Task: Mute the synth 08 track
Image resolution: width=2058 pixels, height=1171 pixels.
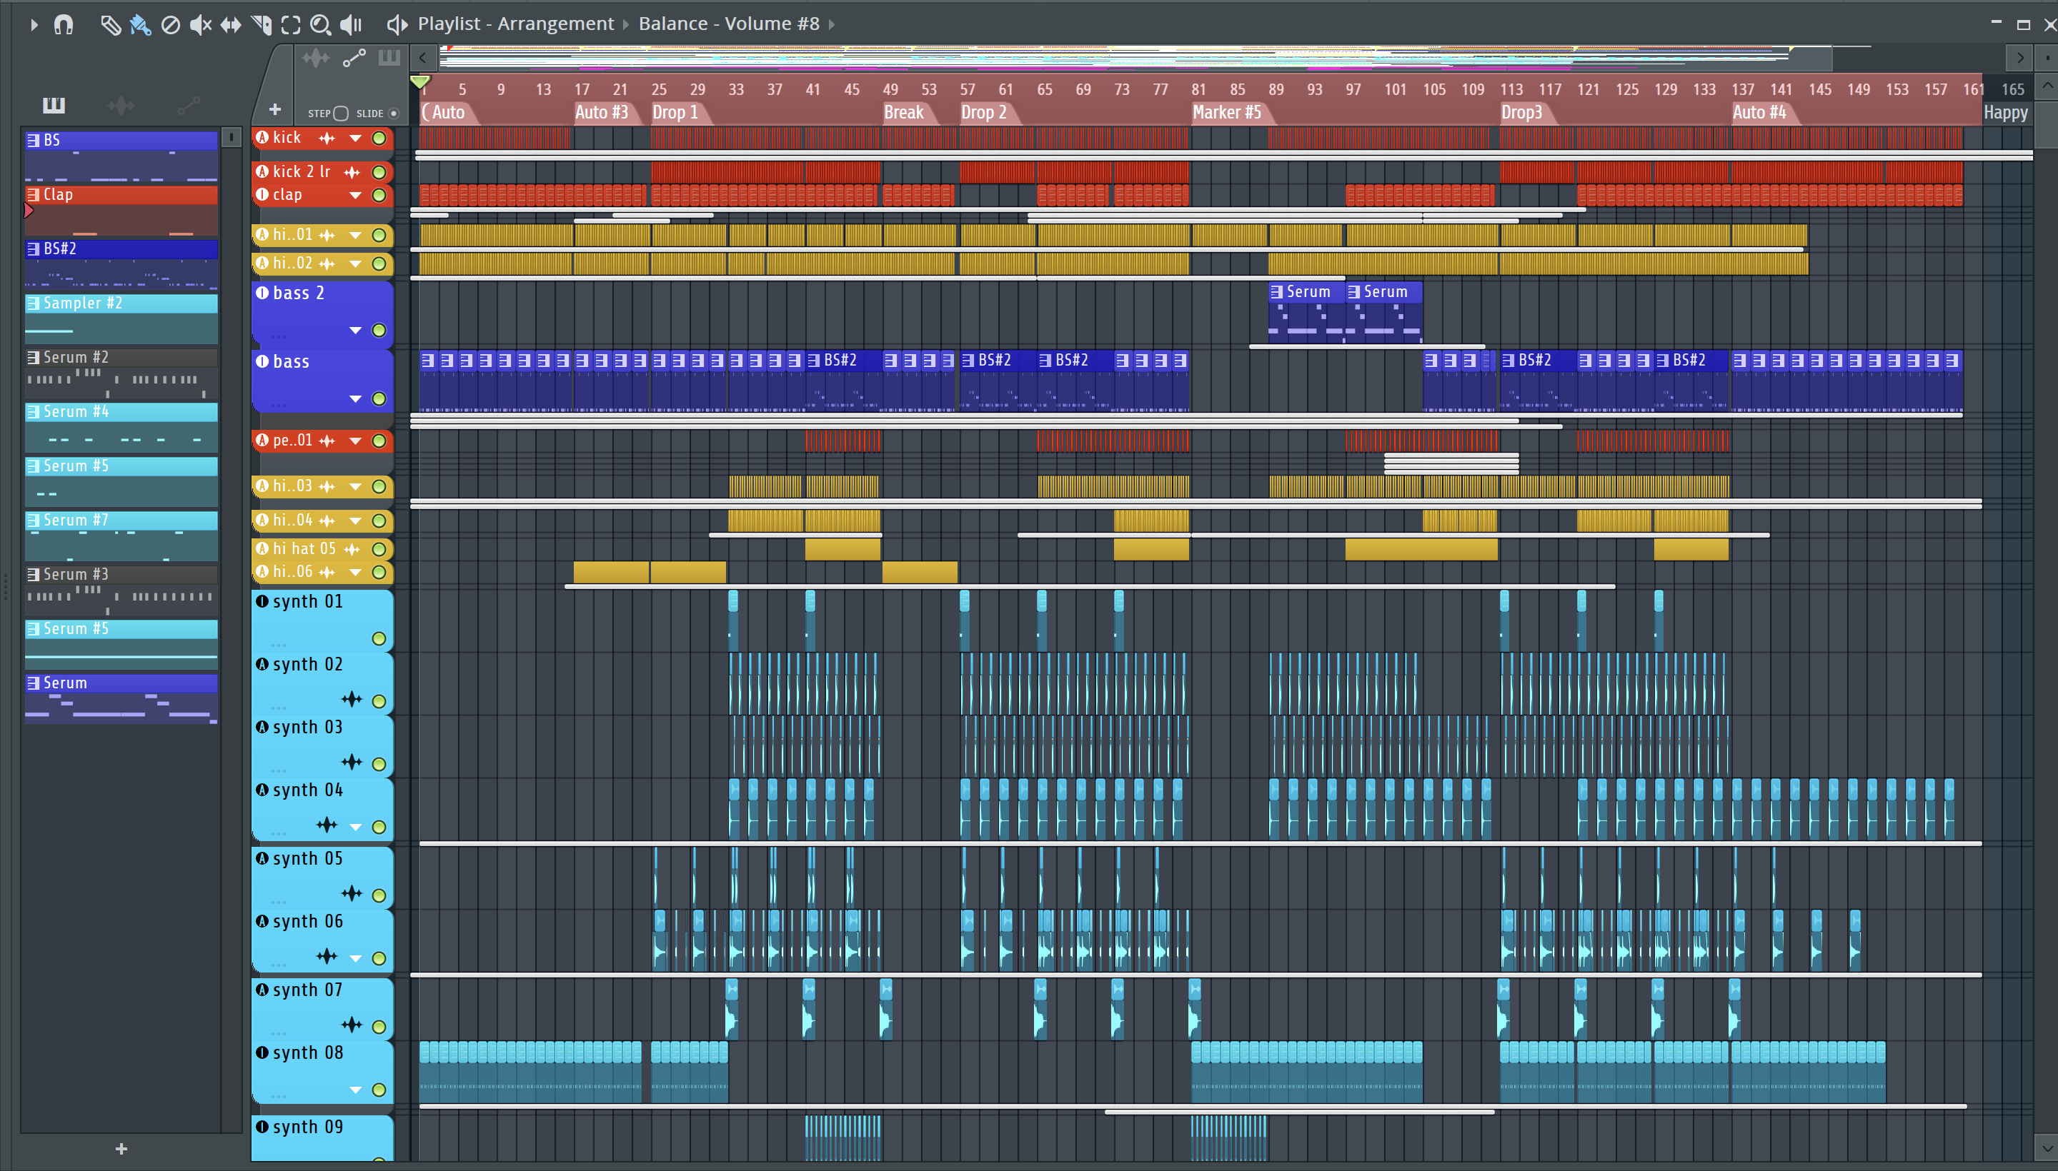Action: pyautogui.click(x=379, y=1090)
